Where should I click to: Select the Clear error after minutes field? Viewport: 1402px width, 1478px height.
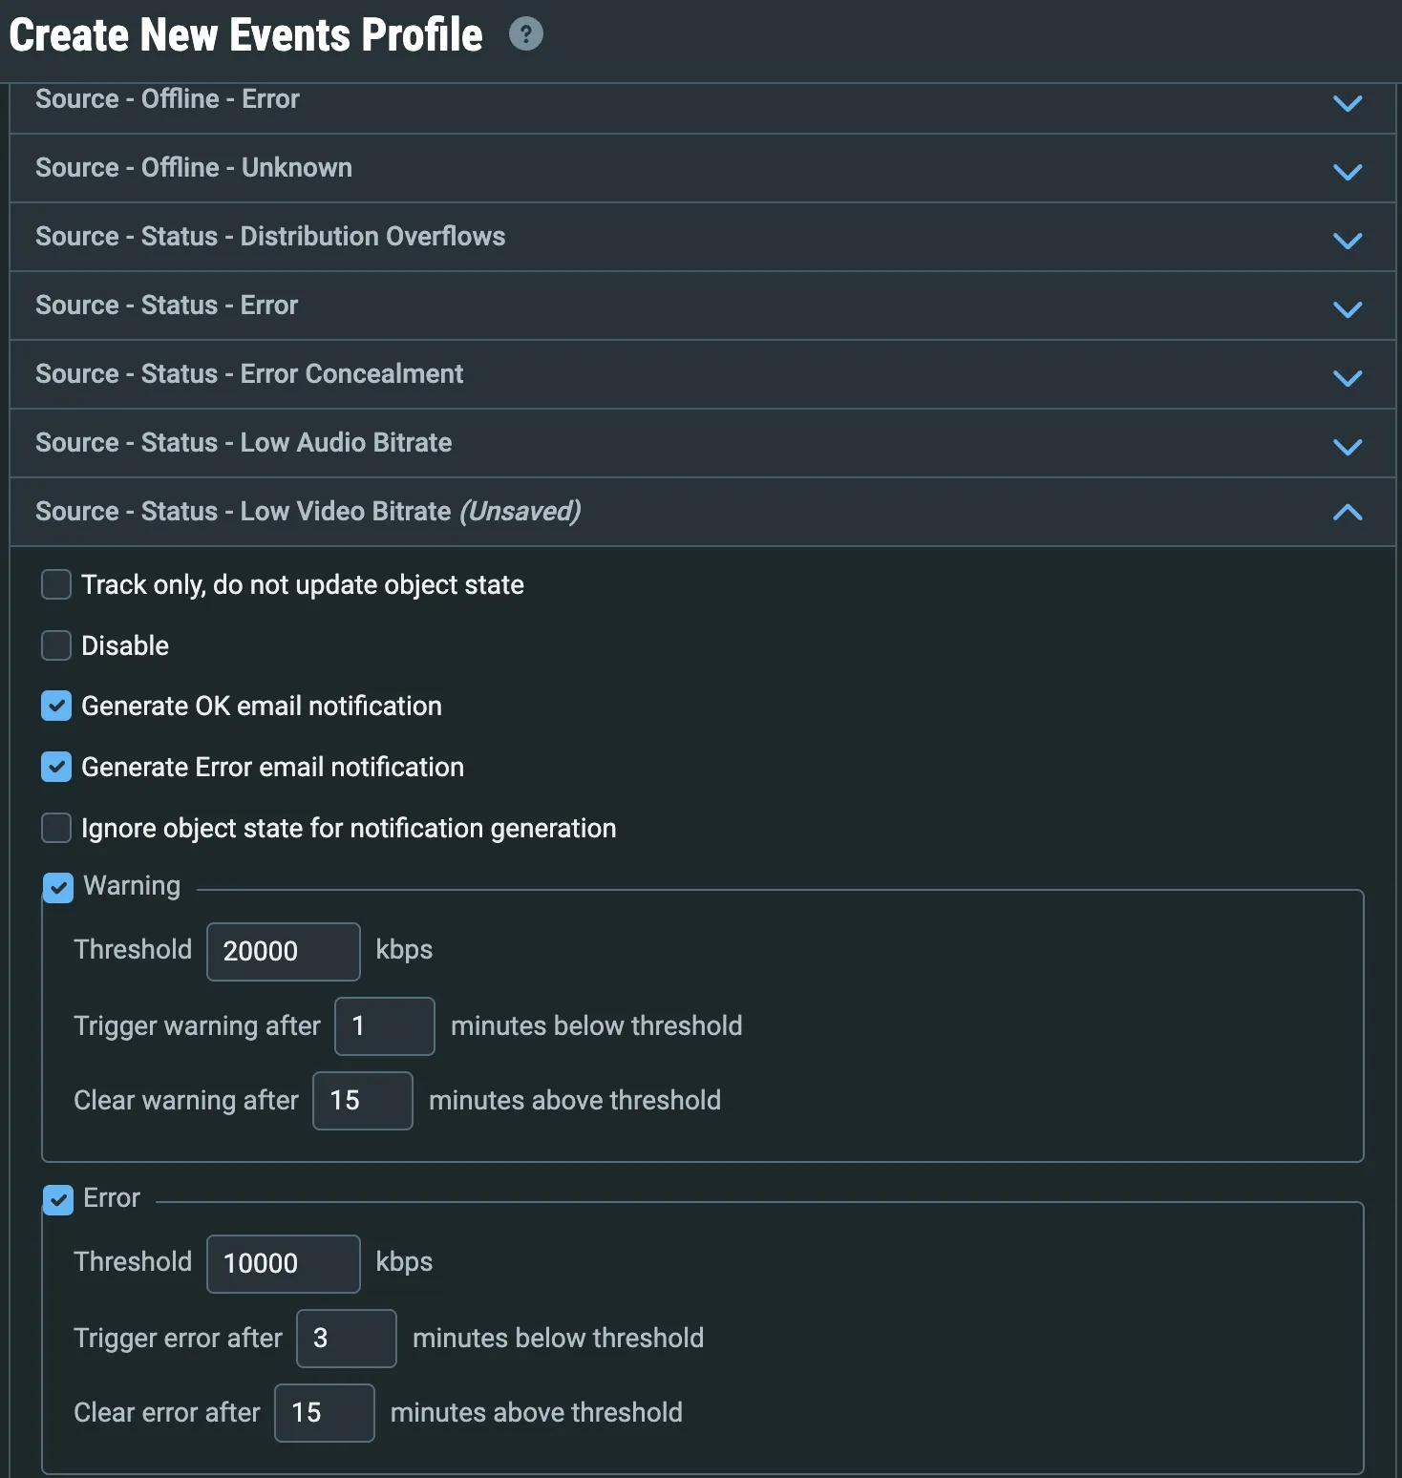point(325,1413)
